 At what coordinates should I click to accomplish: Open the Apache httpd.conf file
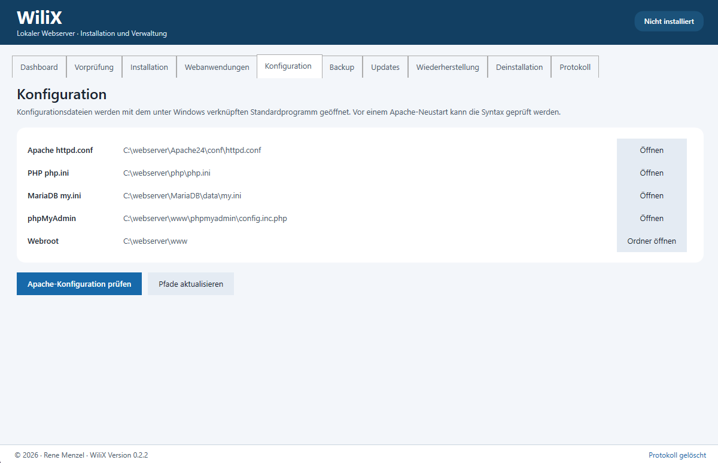pyautogui.click(x=652, y=150)
